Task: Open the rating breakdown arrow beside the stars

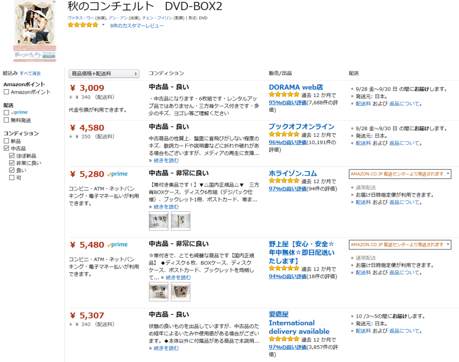Action: 103,25
